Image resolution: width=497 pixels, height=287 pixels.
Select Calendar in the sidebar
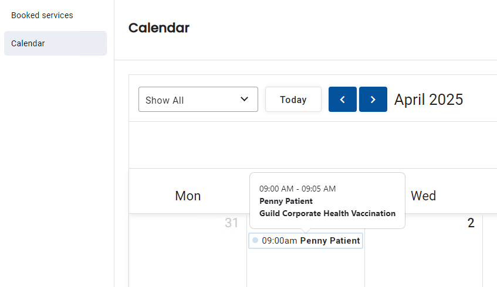tap(56, 43)
